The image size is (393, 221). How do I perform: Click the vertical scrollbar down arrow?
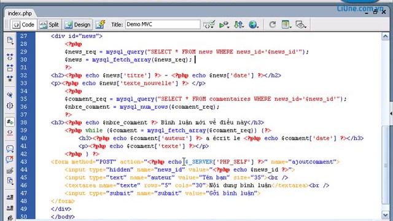386,215
